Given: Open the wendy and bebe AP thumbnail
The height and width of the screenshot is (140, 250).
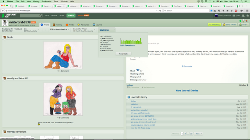Looking at the screenshot, I should coord(63,99).
